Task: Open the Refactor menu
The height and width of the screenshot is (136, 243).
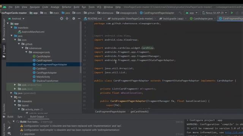Action: click(66, 7)
